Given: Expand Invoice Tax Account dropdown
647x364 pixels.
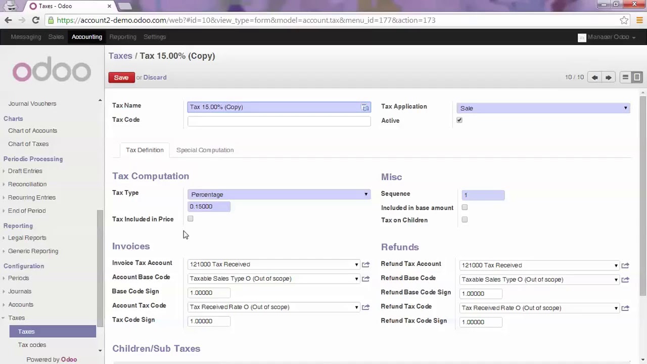Looking at the screenshot, I should pos(356,264).
